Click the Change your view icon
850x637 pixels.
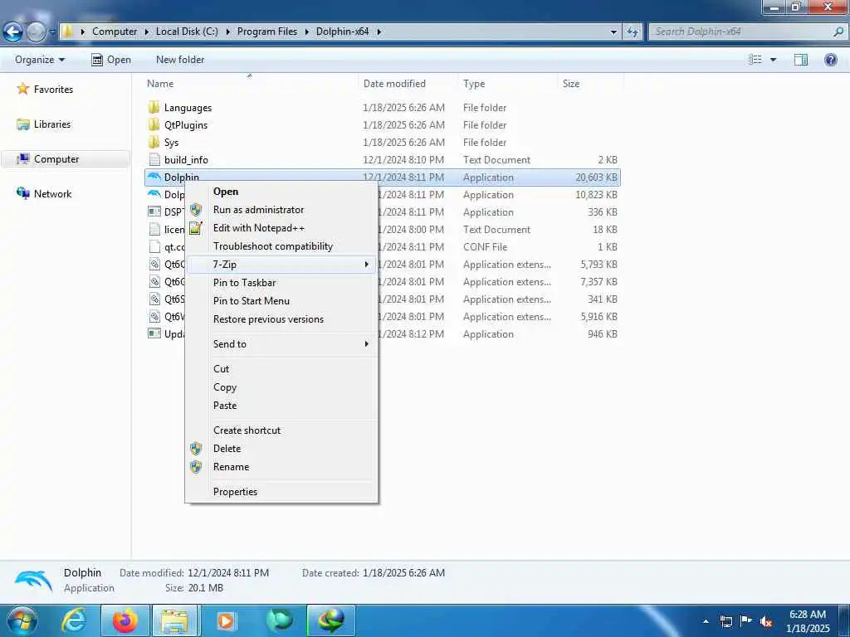(x=755, y=60)
